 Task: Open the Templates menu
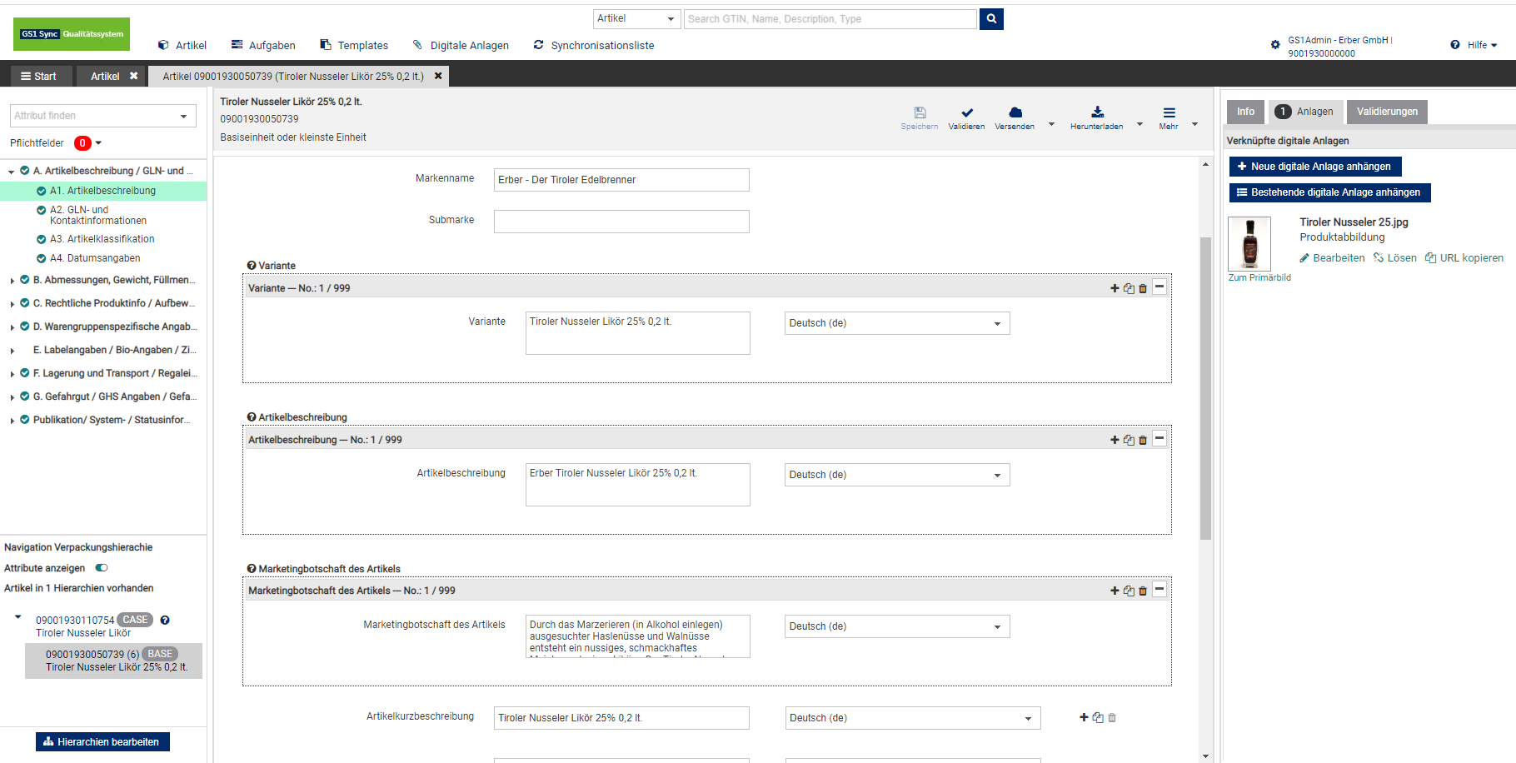pyautogui.click(x=354, y=45)
